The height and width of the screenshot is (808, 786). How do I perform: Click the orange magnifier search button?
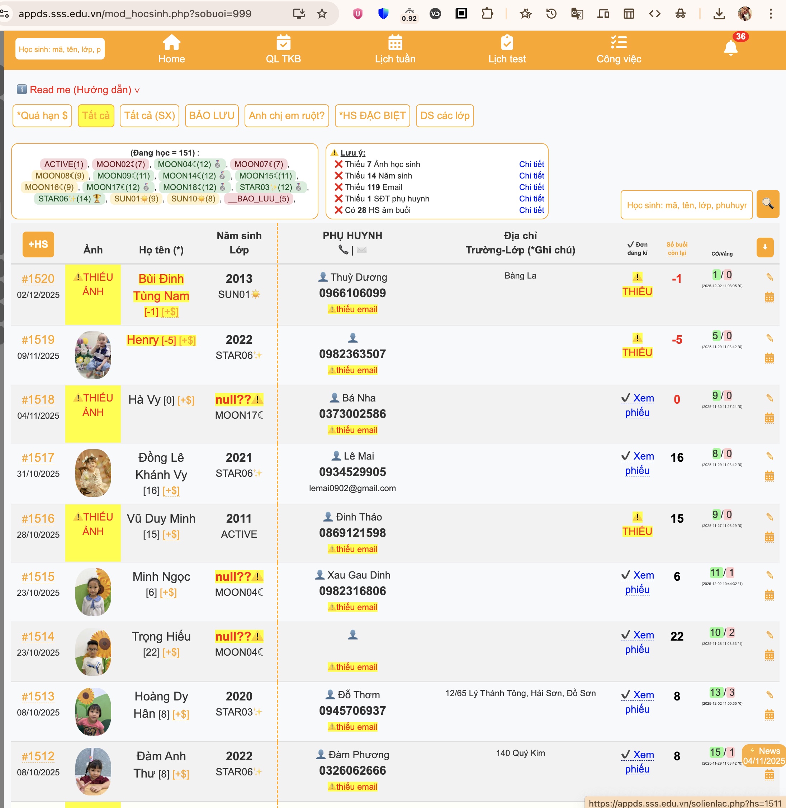(x=767, y=204)
